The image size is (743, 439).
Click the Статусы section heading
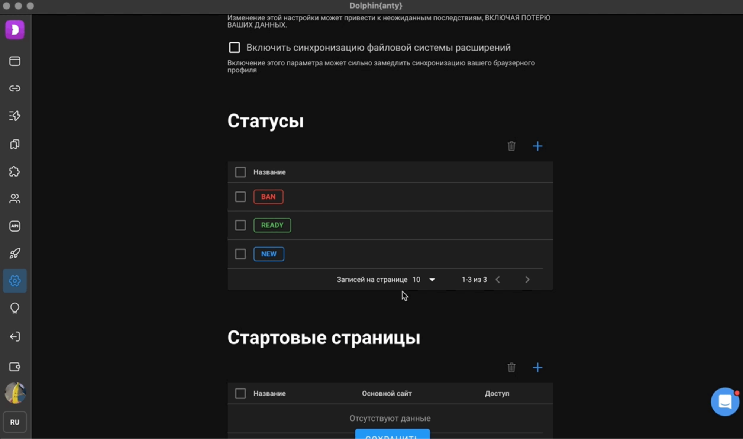coord(265,121)
